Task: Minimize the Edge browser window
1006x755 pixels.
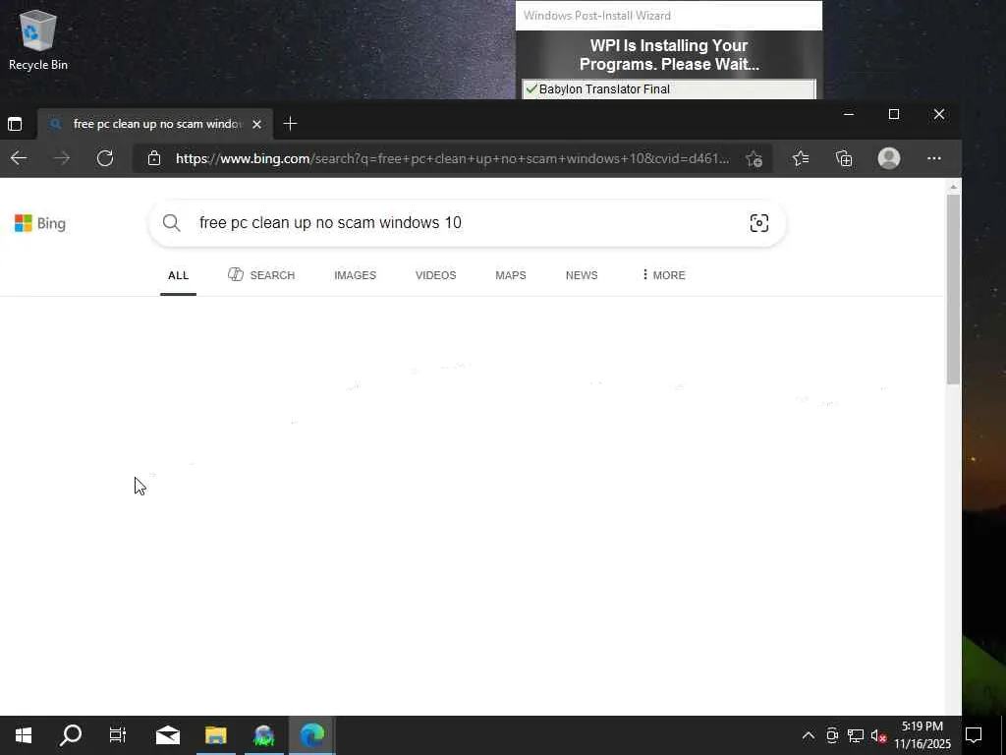Action: point(849,114)
